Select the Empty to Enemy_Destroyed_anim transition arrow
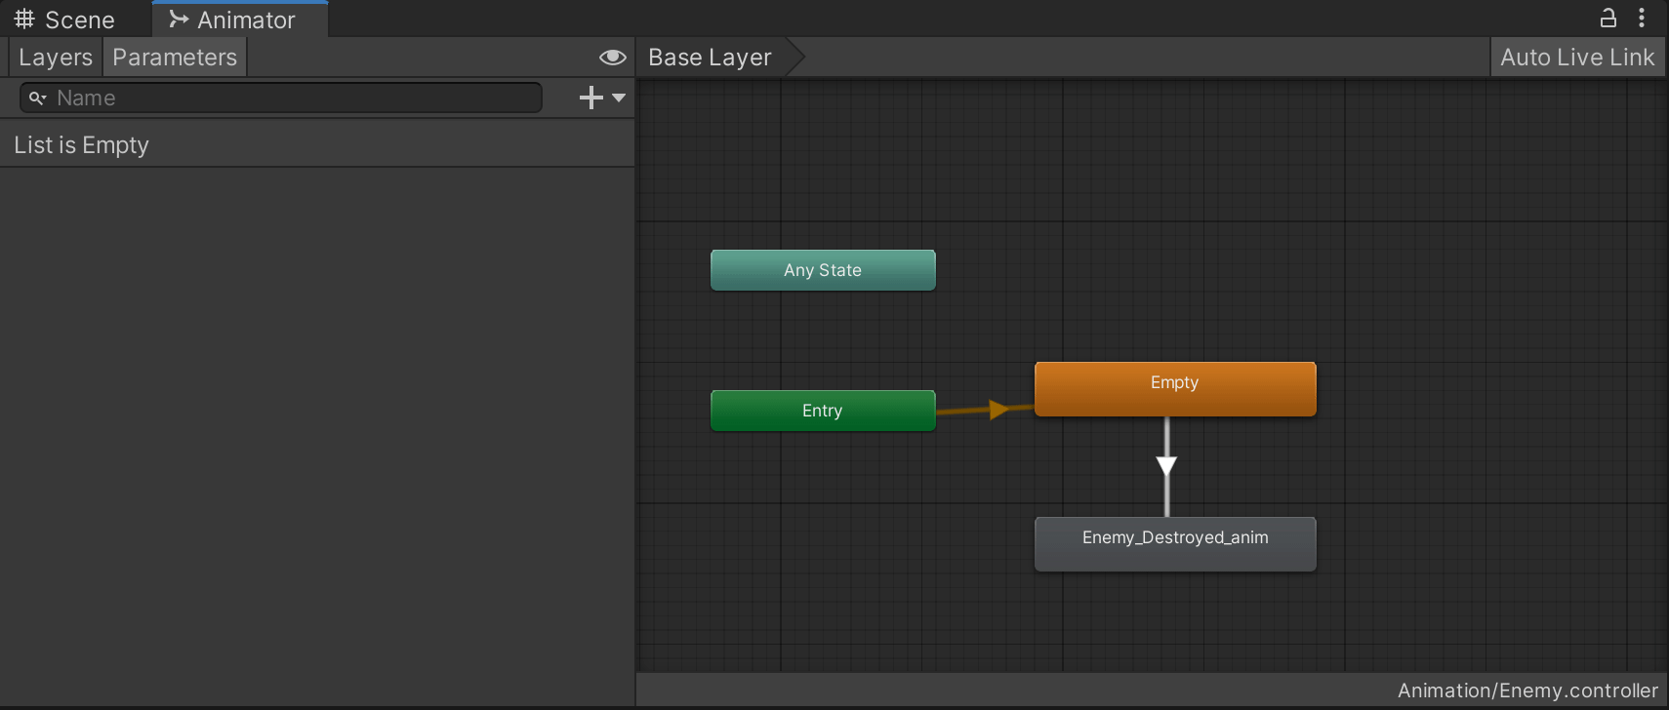The image size is (1669, 710). [1166, 466]
